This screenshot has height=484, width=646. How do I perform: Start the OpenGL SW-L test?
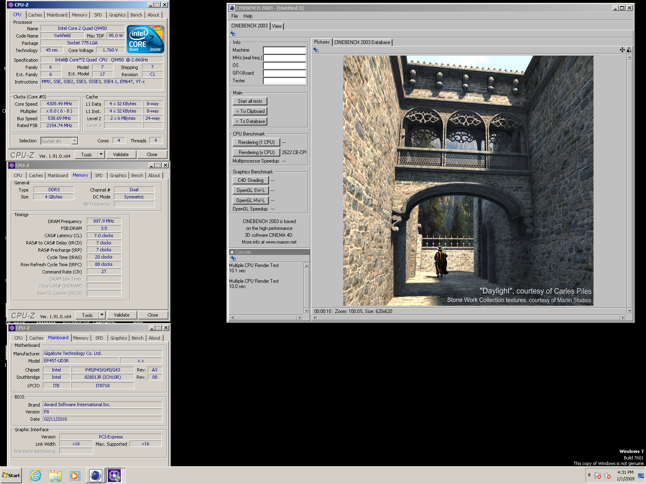coord(251,190)
